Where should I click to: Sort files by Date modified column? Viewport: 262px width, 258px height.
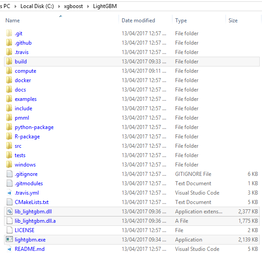click(x=138, y=21)
